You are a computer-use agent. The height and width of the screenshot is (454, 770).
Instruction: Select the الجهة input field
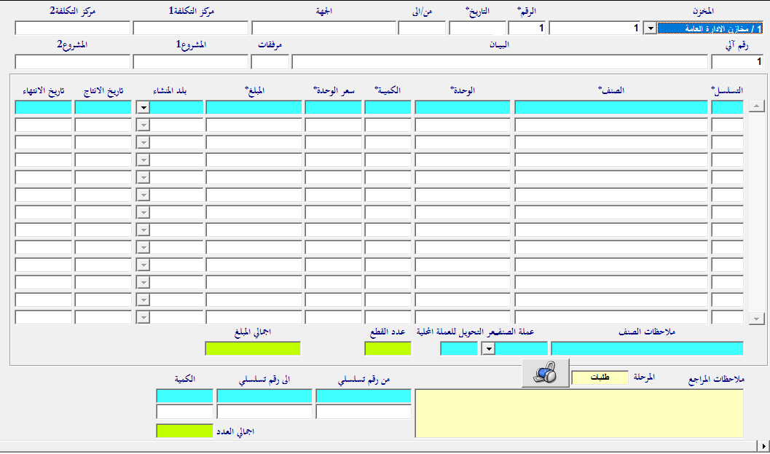323,28
